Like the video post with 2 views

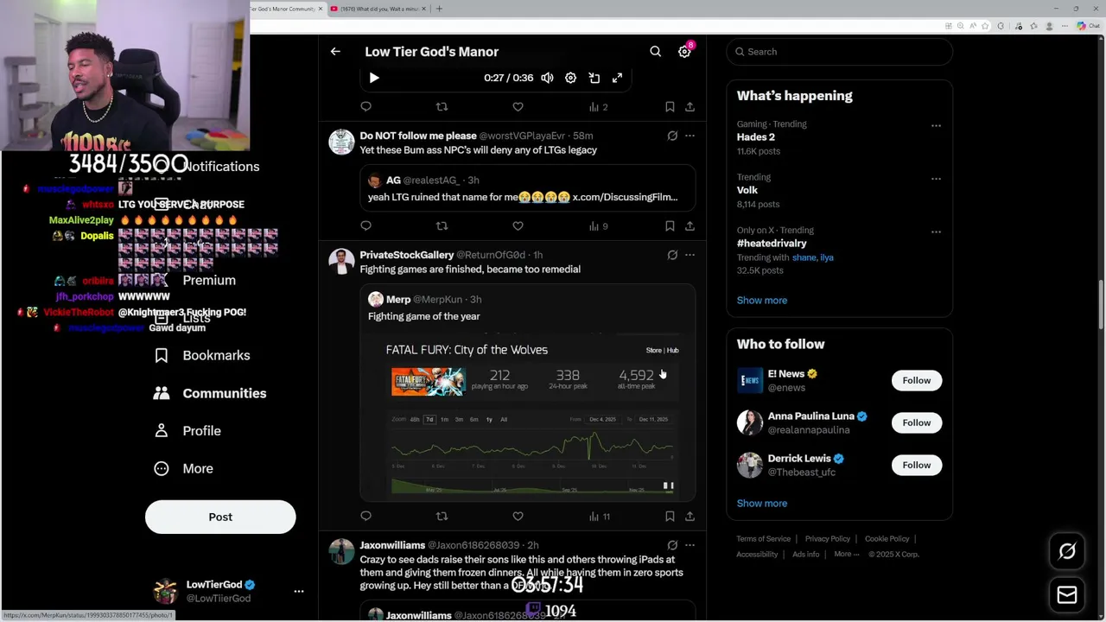coord(518,107)
